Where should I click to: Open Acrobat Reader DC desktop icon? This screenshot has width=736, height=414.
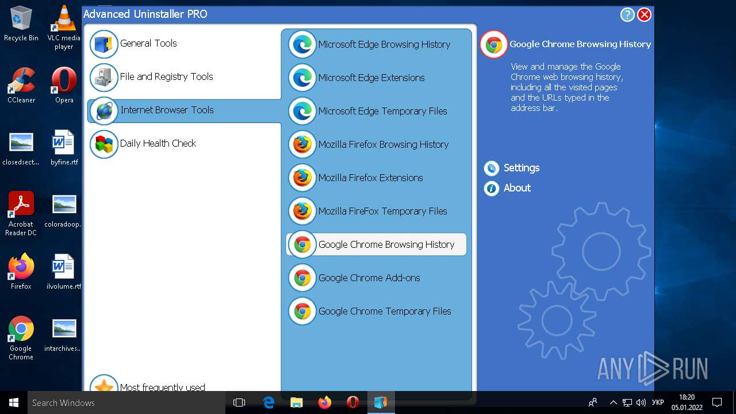(21, 214)
